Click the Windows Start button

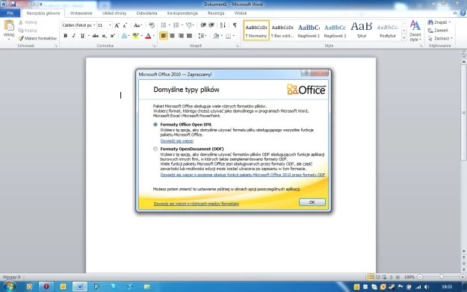pos(10,287)
